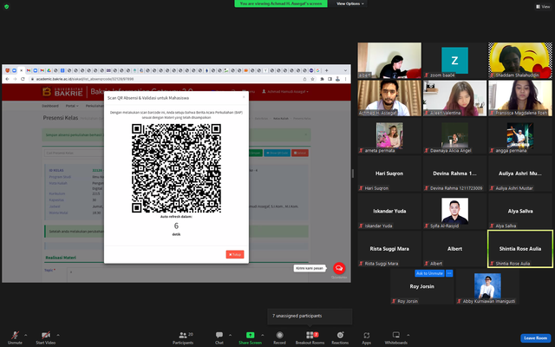Close the Scan QR dialog with the X
The width and height of the screenshot is (555, 347).
tap(244, 97)
